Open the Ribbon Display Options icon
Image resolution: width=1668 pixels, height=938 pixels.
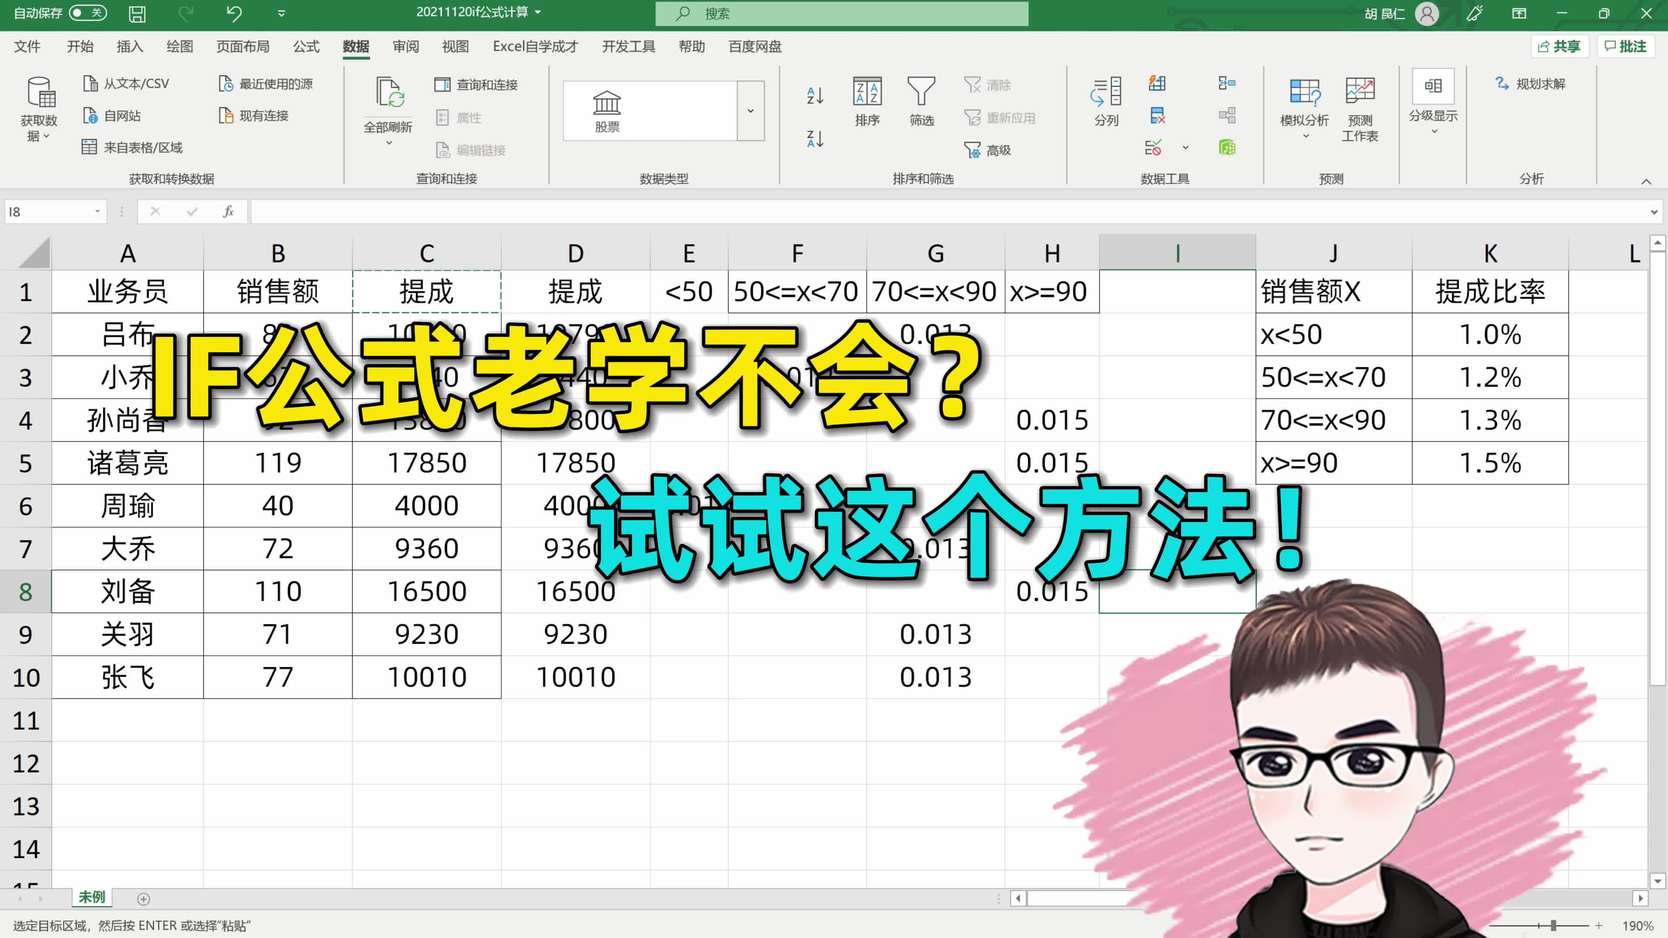[1519, 13]
